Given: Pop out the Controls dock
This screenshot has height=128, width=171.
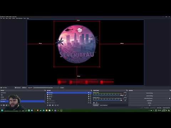Looking at the screenshot, I should coord(170,90).
